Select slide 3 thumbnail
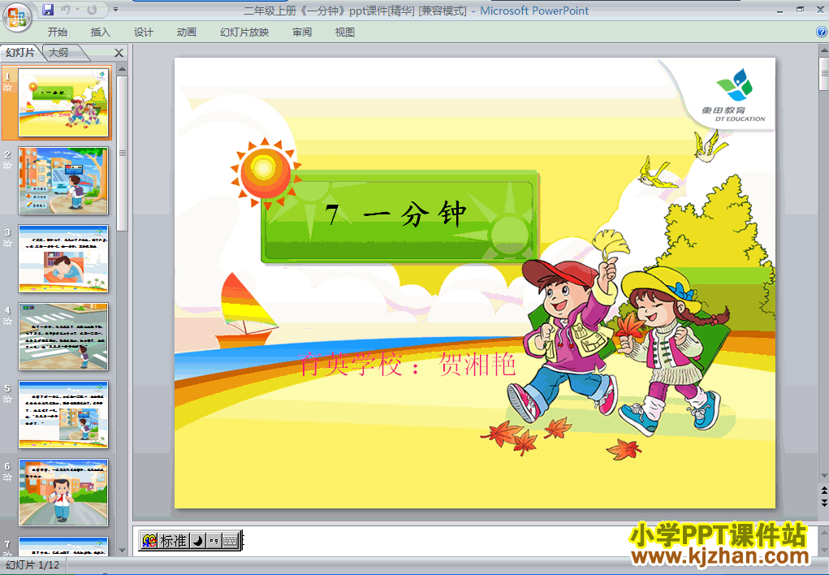The height and width of the screenshot is (575, 829). 63,258
